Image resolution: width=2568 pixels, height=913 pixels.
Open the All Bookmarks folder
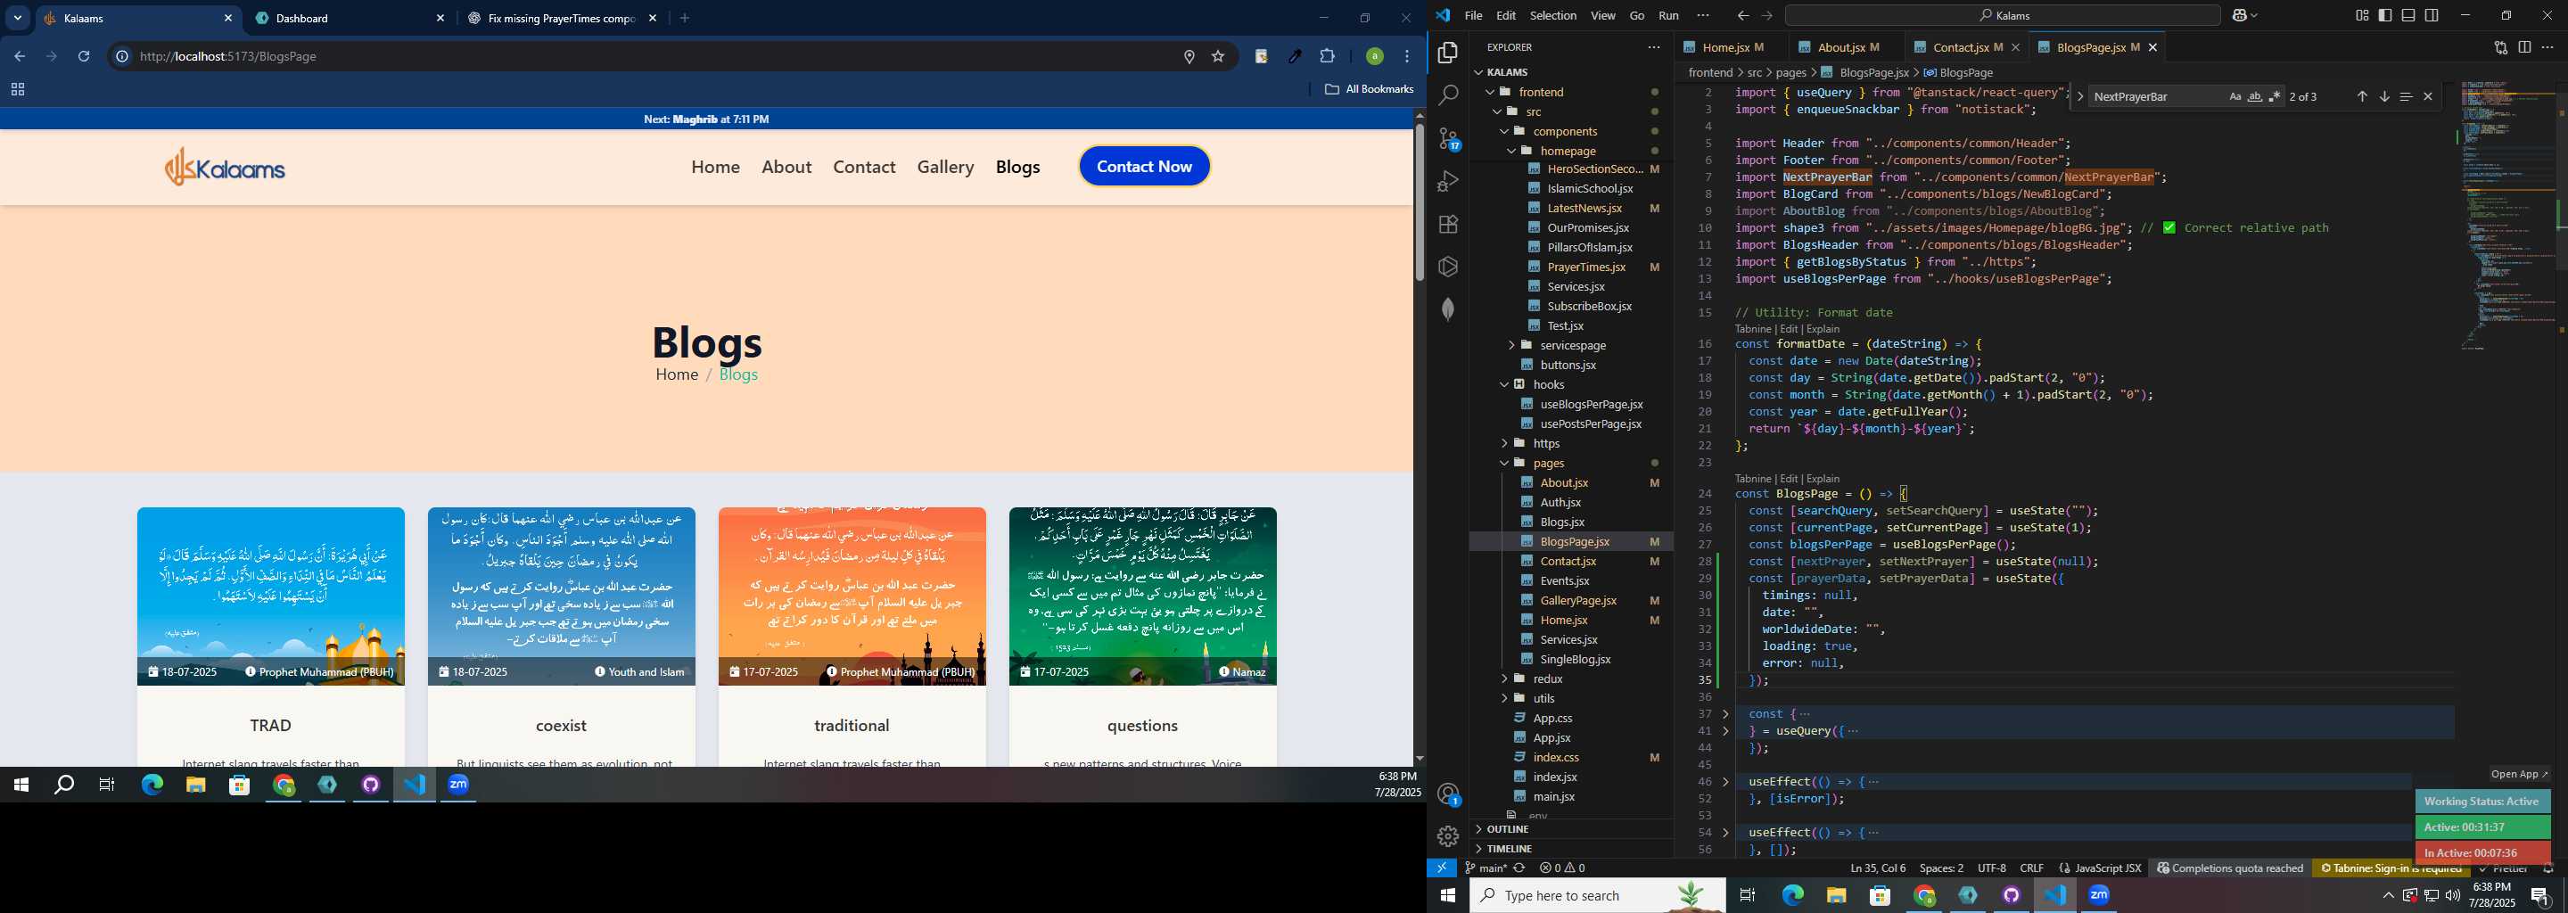(x=1369, y=90)
